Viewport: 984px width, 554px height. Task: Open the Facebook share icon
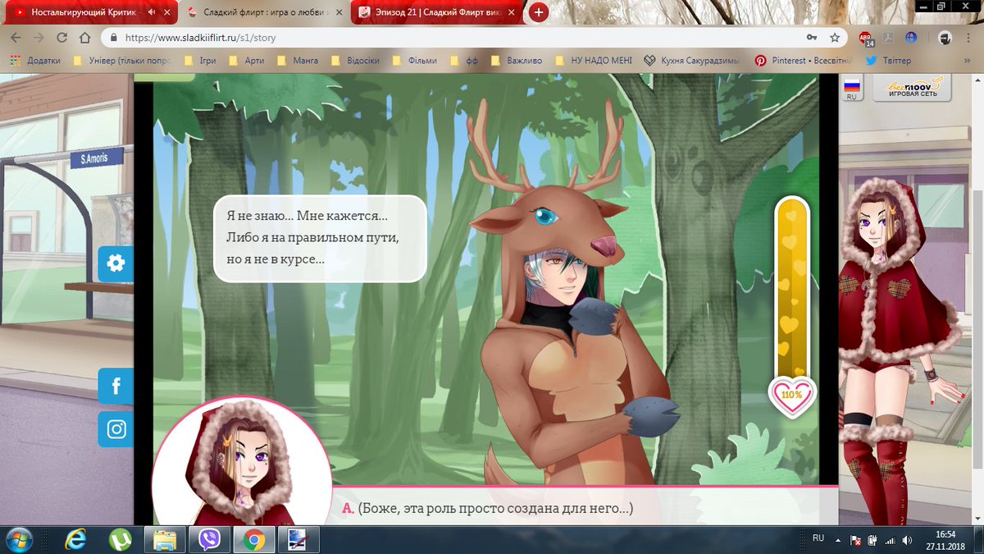click(116, 386)
